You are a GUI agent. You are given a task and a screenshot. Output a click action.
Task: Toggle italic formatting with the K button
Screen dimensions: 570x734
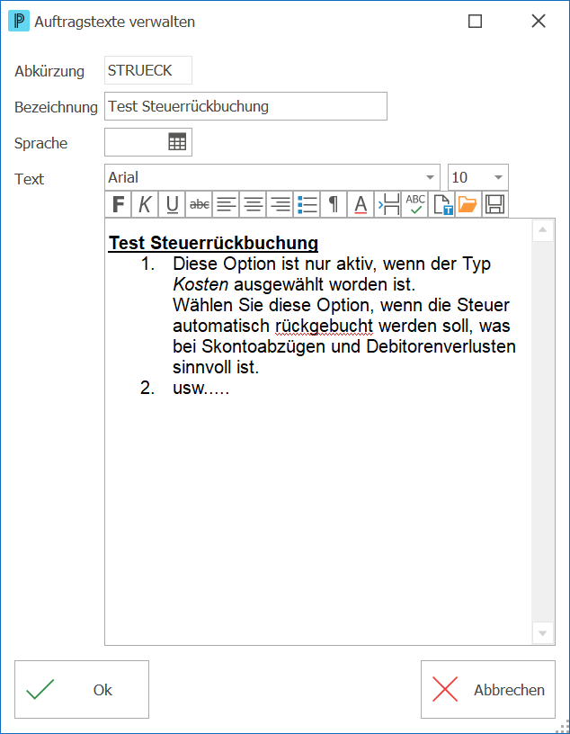[145, 204]
